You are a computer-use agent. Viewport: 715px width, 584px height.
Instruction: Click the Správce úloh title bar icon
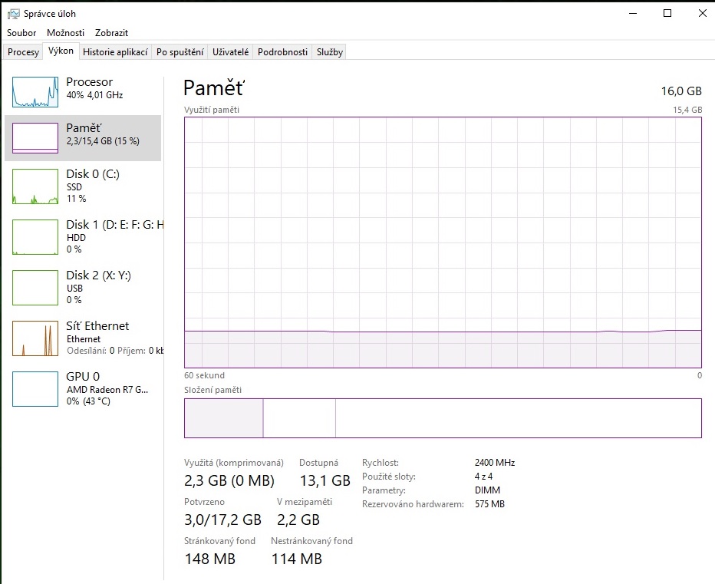click(13, 13)
